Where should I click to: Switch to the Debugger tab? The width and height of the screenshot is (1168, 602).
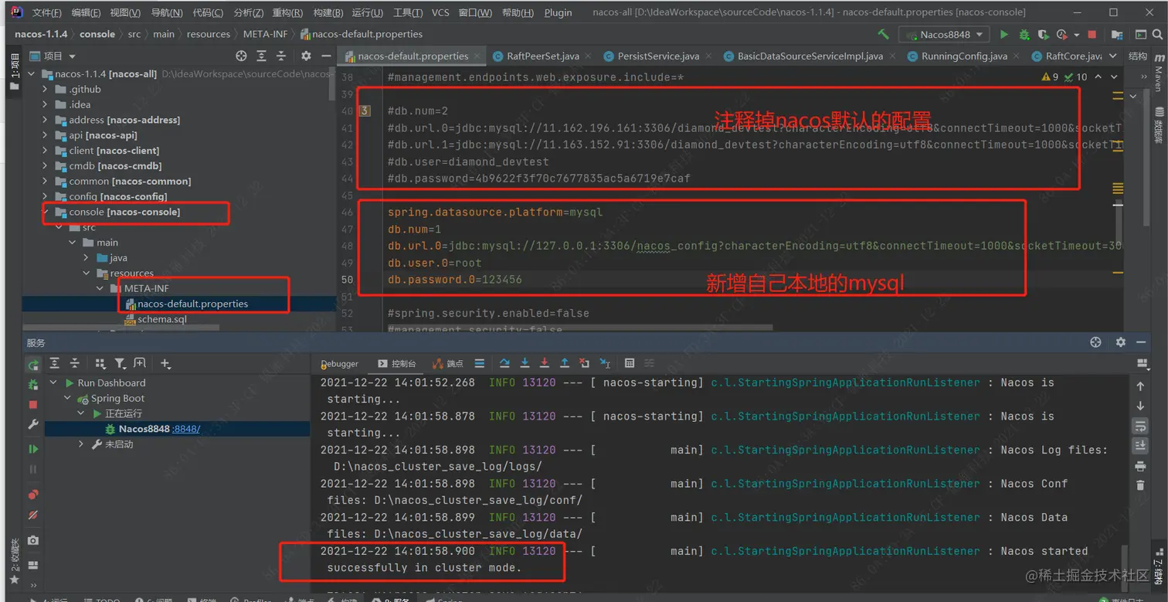(339, 364)
